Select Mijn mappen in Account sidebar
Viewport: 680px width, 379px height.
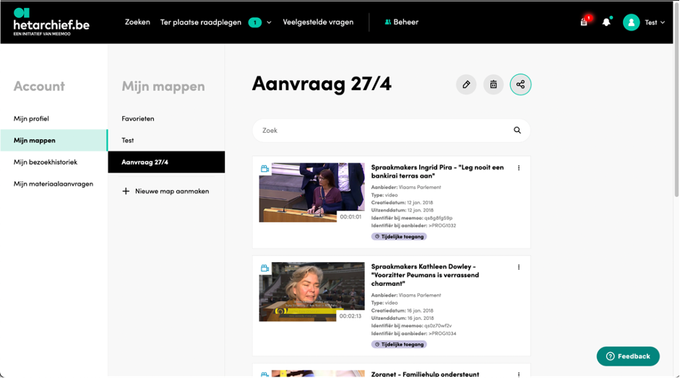click(x=53, y=140)
